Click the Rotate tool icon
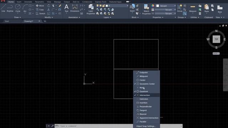 [48, 6]
